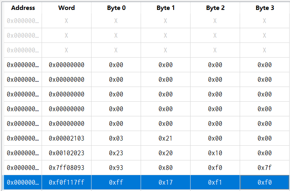Screen dimensions: 290x191
Task: Click Byte 3 value 0x00 in row 0x00102023
Action: click(x=265, y=153)
